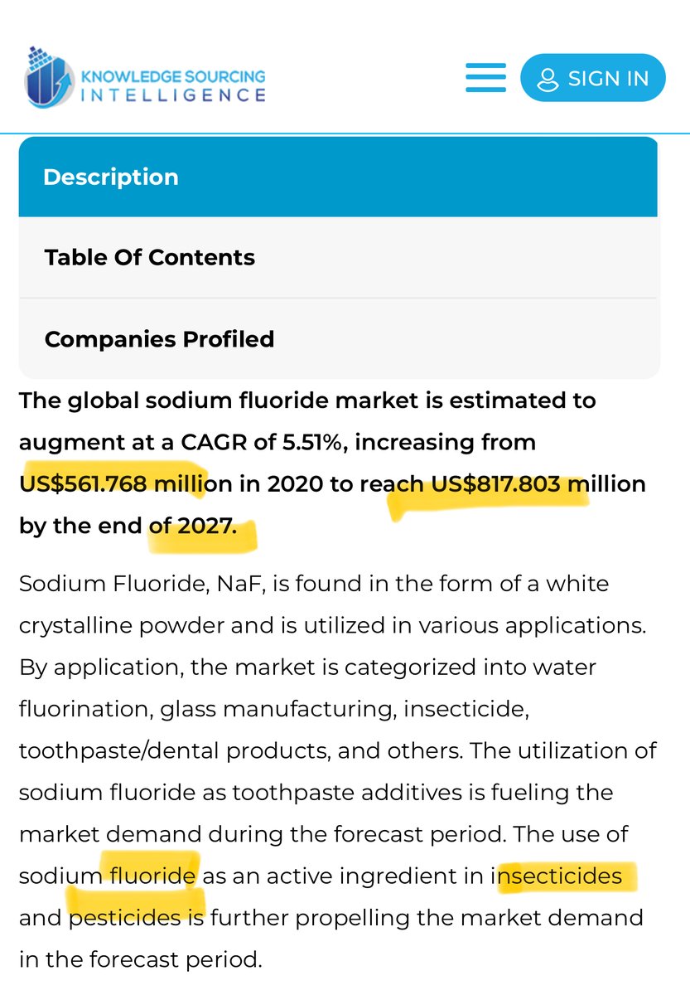Click the "Knowledge Sourcing" logo text

point(173,76)
